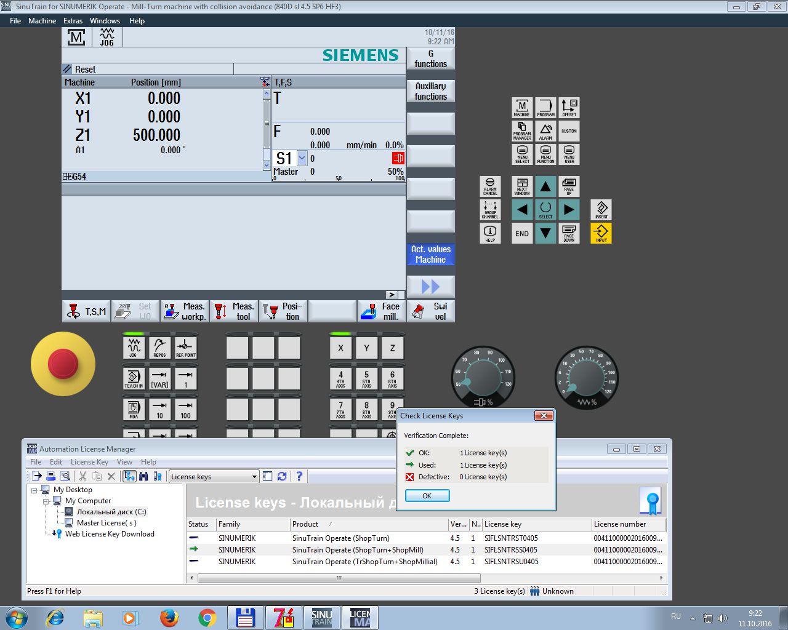Open the License keys view combo box
This screenshot has height=630, width=788.
pos(214,476)
